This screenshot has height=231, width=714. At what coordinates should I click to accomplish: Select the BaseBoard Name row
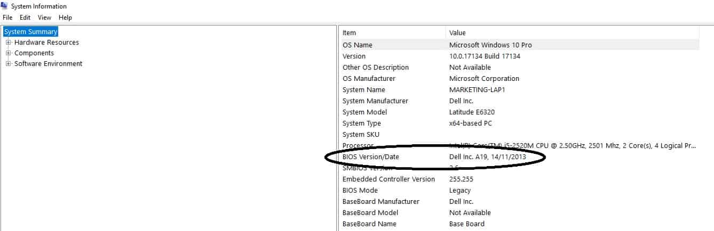click(x=519, y=224)
